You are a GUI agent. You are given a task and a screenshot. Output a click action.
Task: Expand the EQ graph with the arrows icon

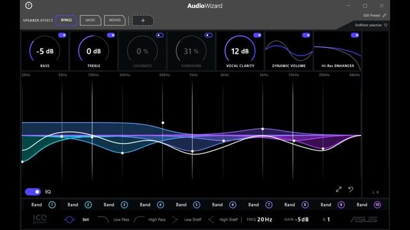(x=339, y=189)
